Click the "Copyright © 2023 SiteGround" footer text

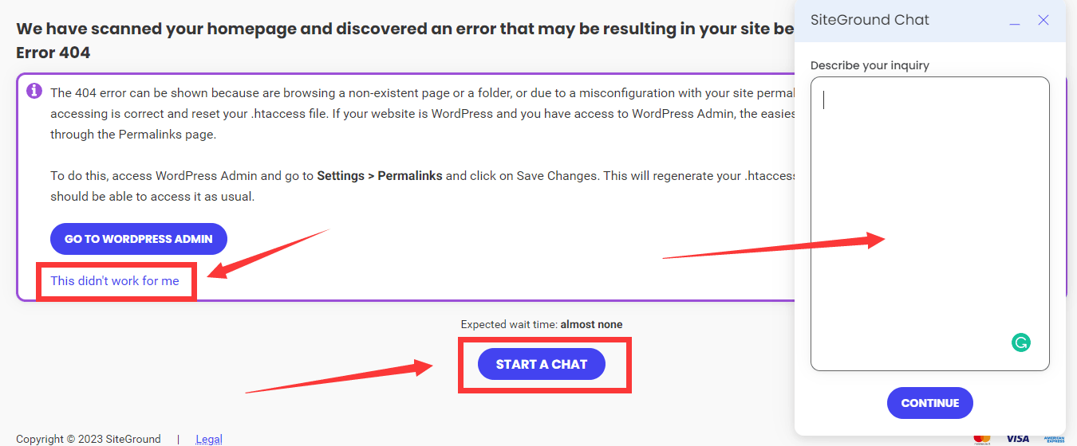(x=89, y=439)
